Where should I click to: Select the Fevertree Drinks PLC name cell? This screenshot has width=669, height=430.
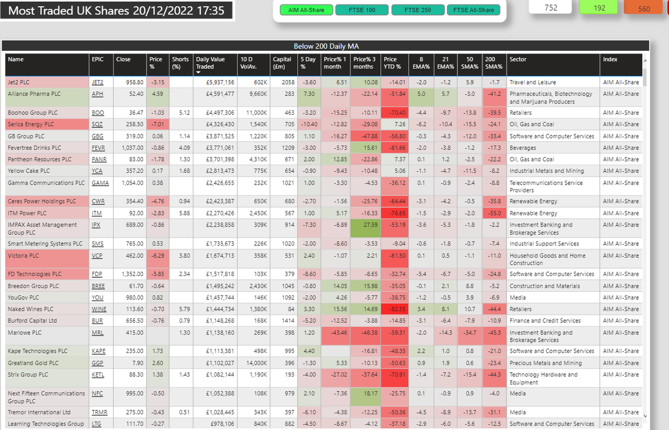[47, 148]
